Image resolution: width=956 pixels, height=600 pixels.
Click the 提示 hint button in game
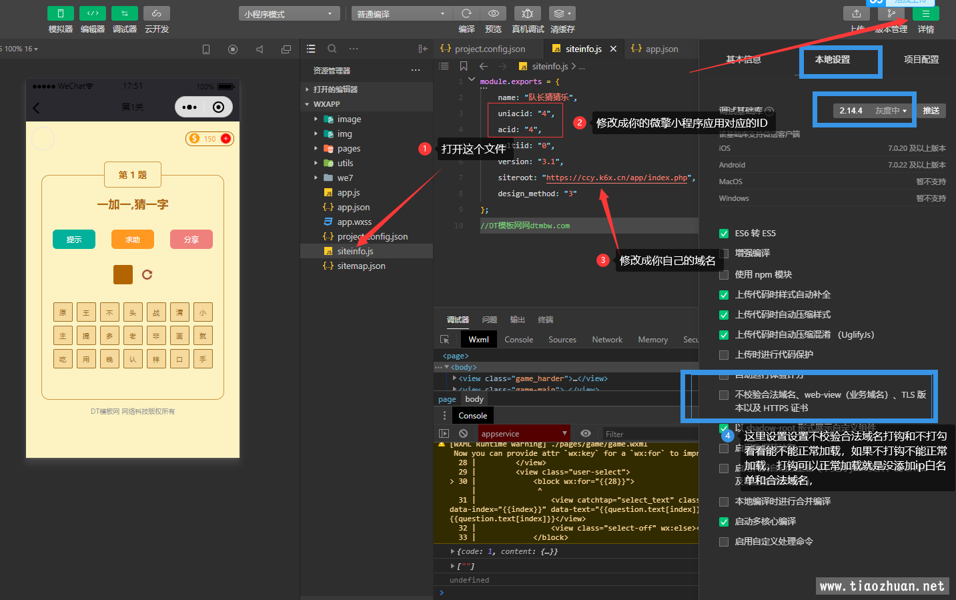pos(74,239)
